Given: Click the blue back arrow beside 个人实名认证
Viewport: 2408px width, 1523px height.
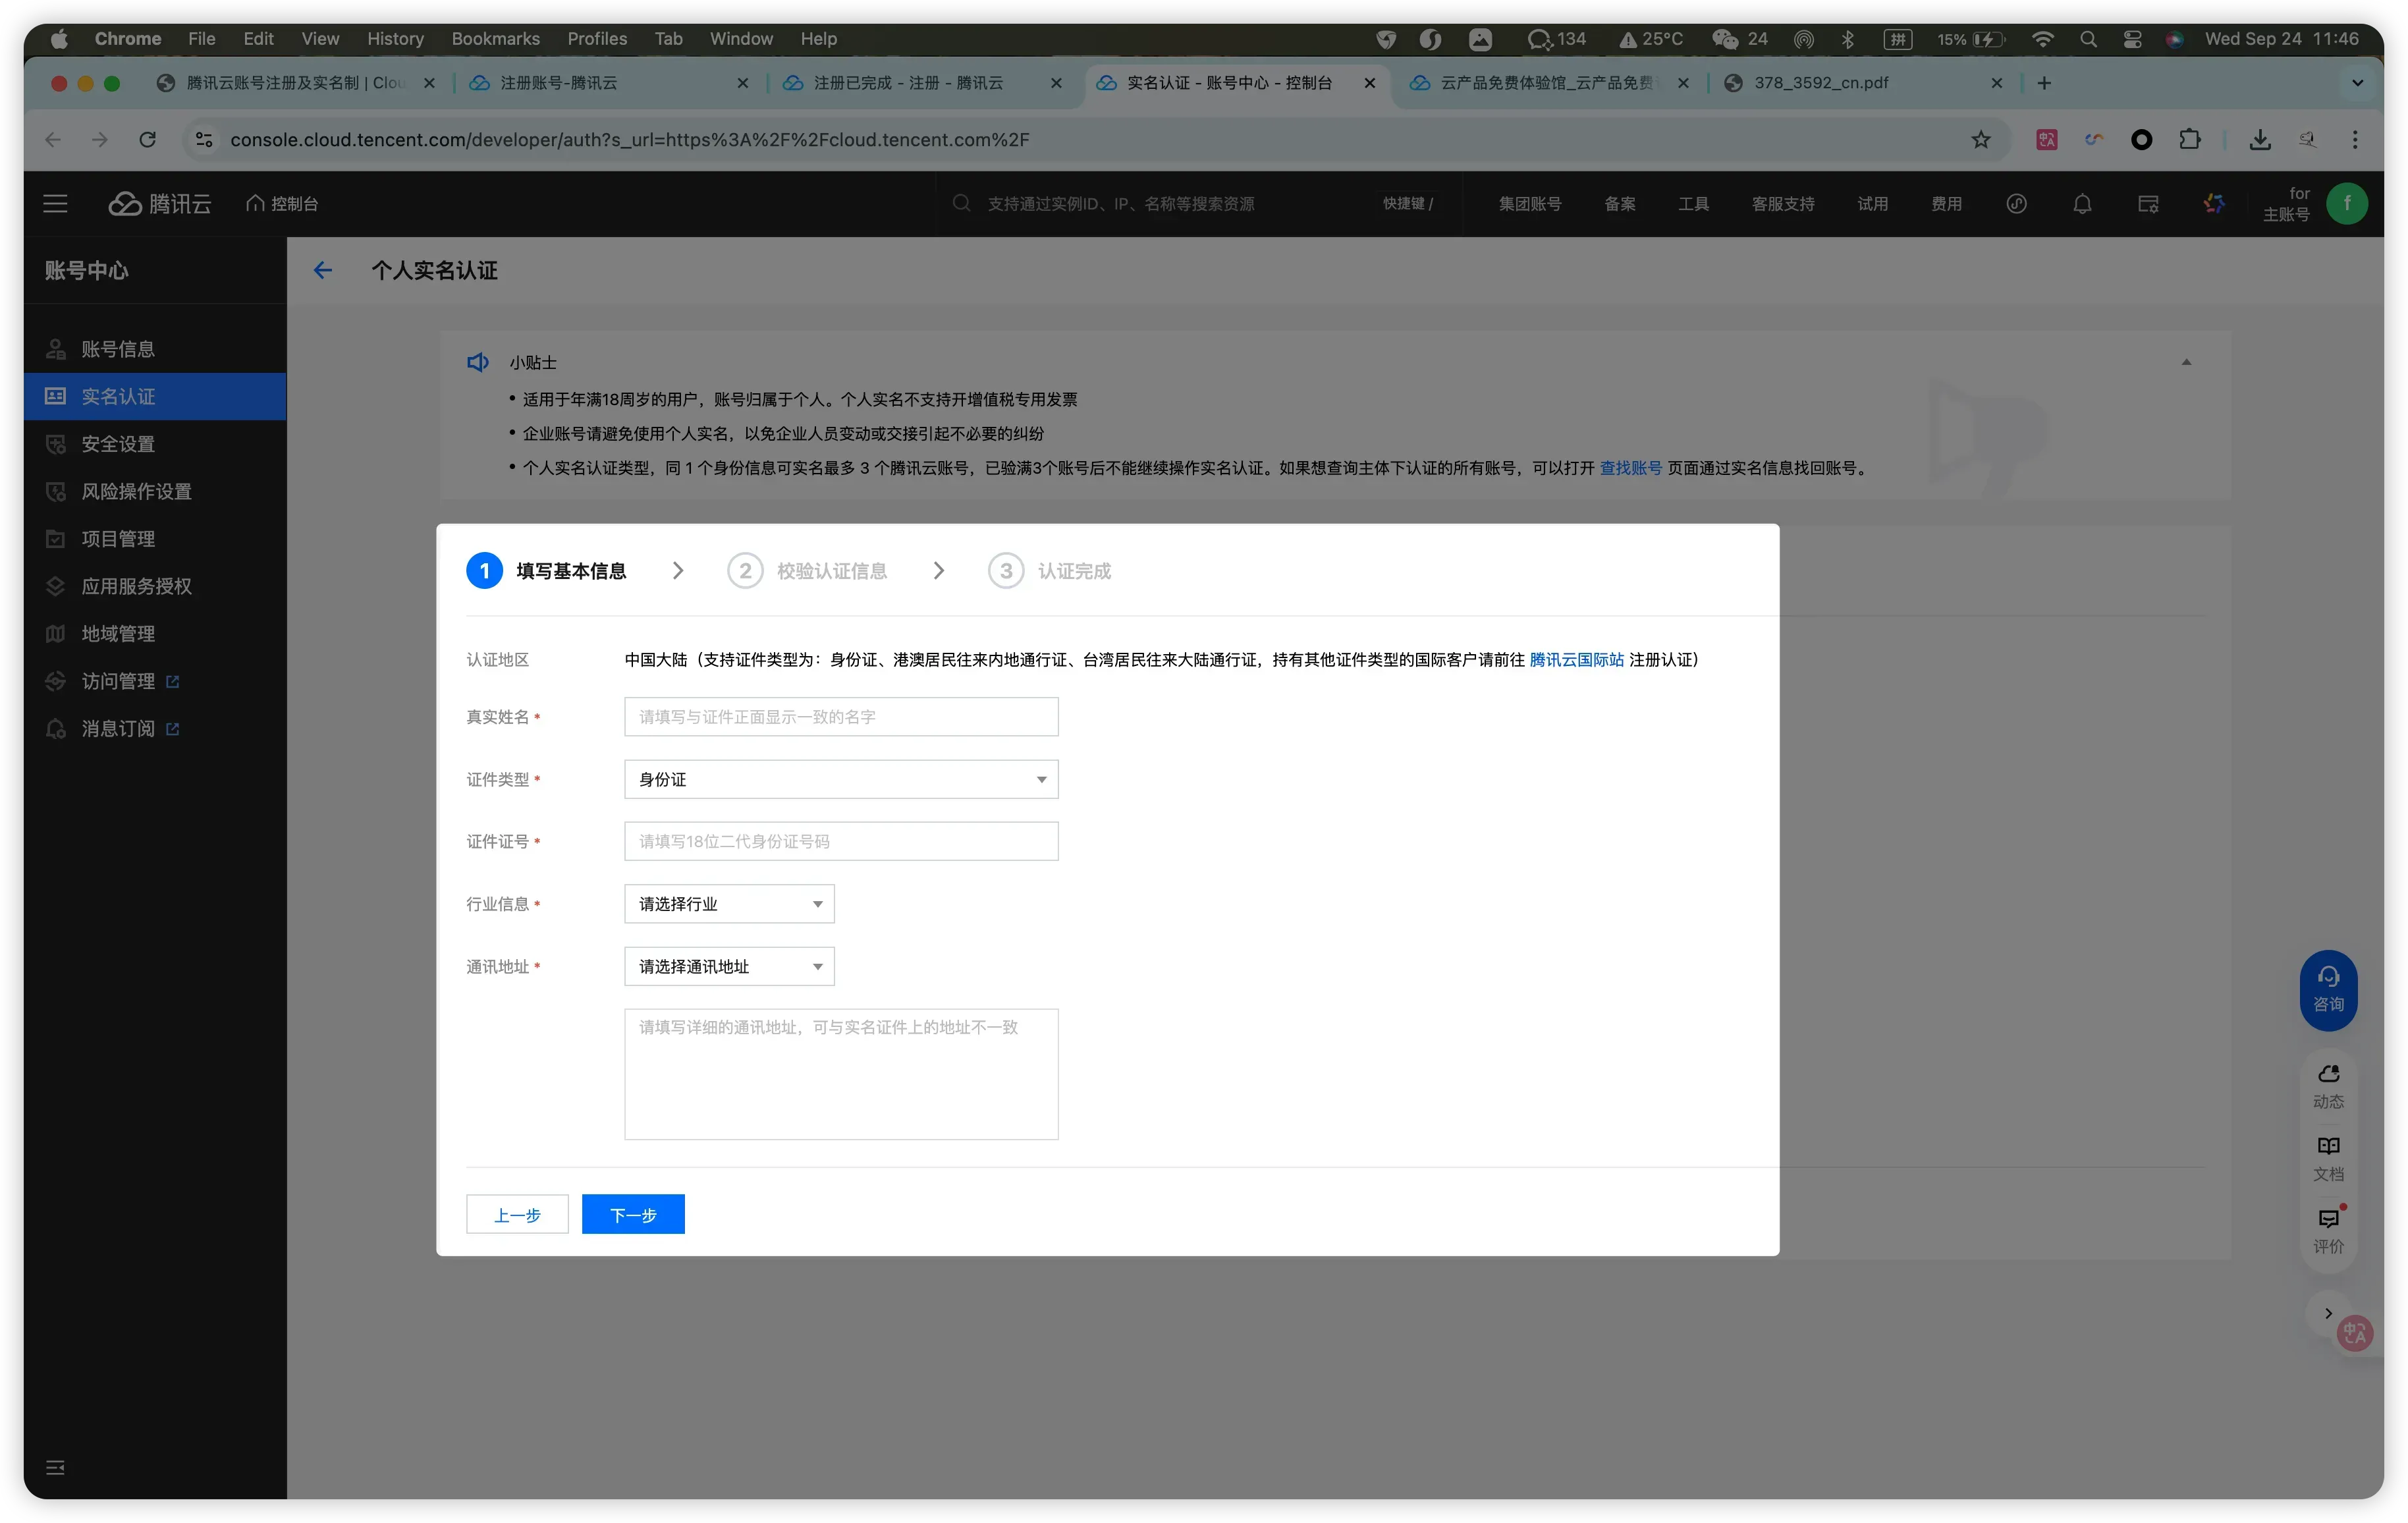Looking at the screenshot, I should pos(322,270).
